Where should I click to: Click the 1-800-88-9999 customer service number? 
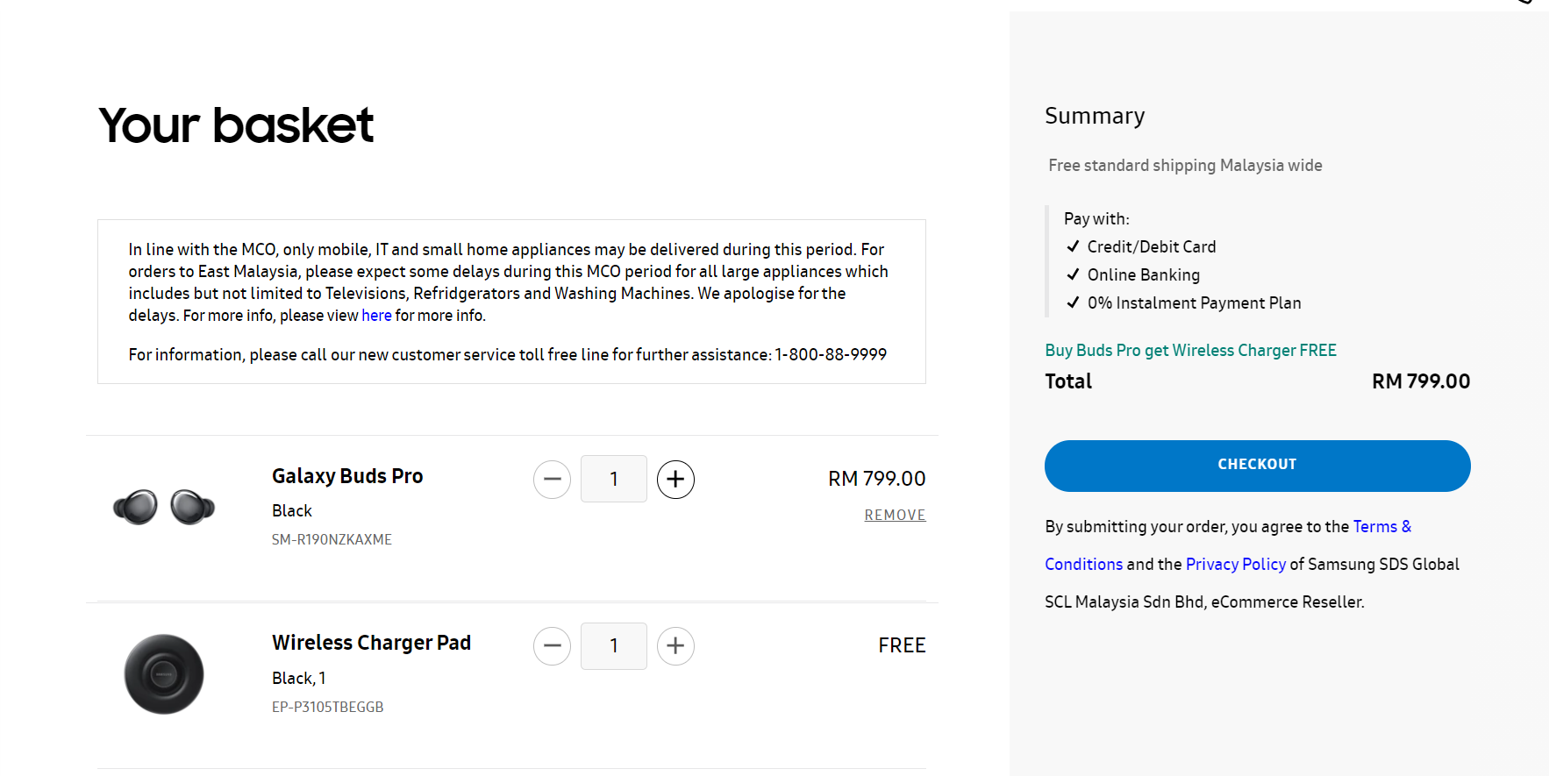(831, 355)
